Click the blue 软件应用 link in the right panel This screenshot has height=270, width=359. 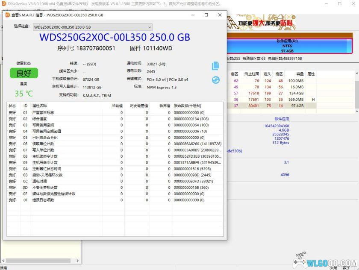tap(282, 118)
